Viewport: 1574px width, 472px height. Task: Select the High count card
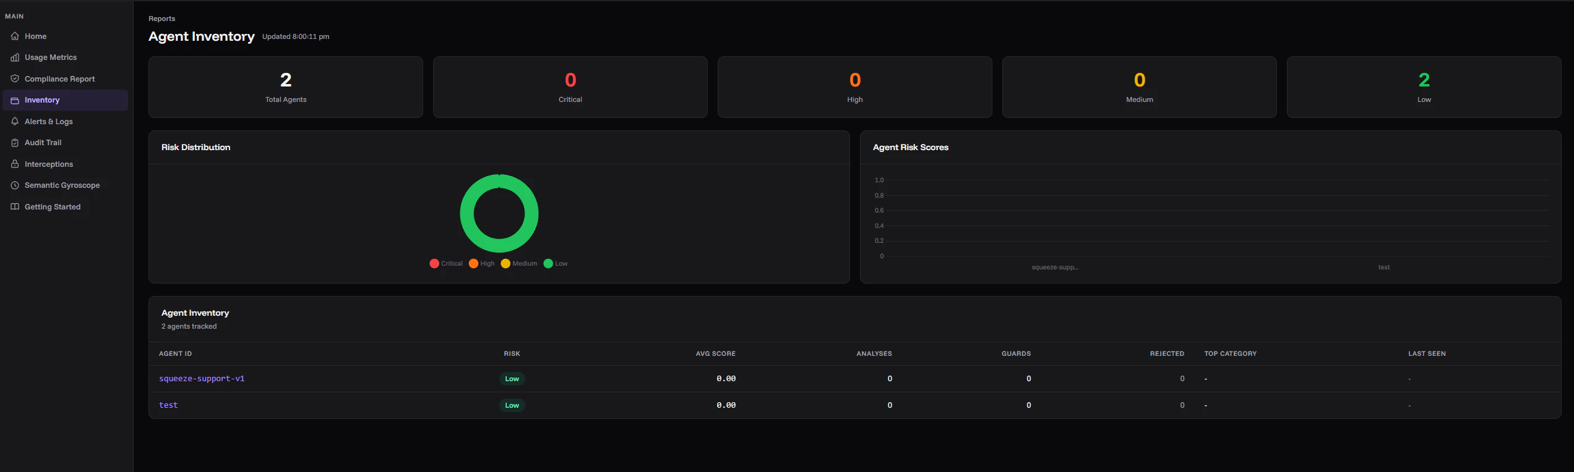855,87
